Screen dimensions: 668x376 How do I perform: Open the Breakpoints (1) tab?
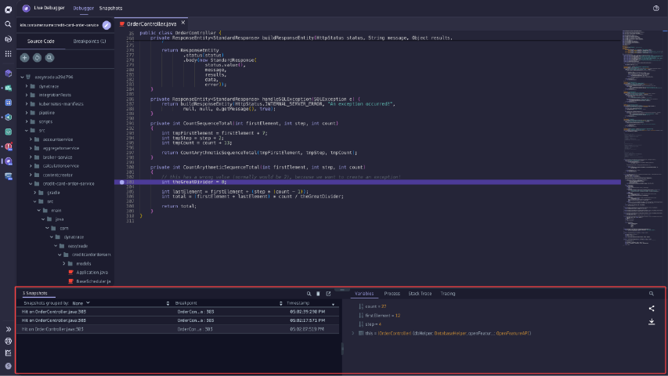pyautogui.click(x=89, y=41)
